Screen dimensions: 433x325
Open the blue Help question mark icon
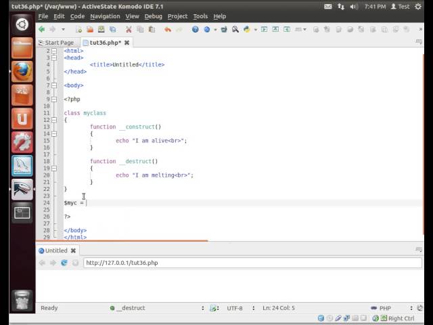coord(196,29)
